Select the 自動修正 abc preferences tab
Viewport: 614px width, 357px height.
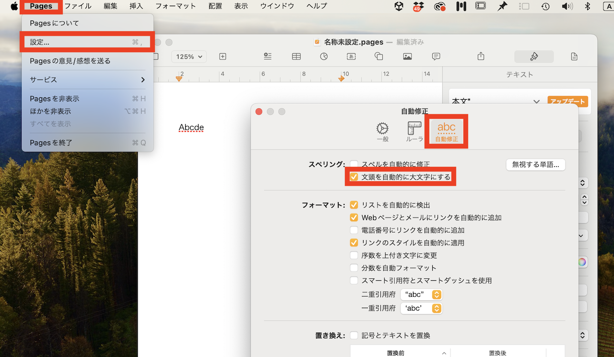pos(447,132)
